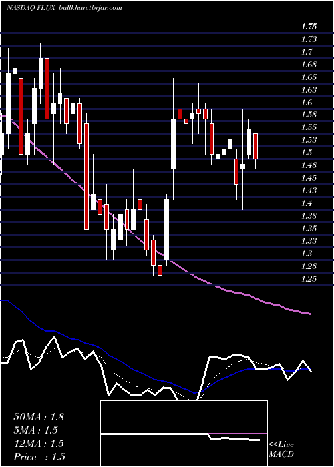This screenshot has width=334, height=467.
Task: Select the 1.53 price axis label
Action: [309, 140]
